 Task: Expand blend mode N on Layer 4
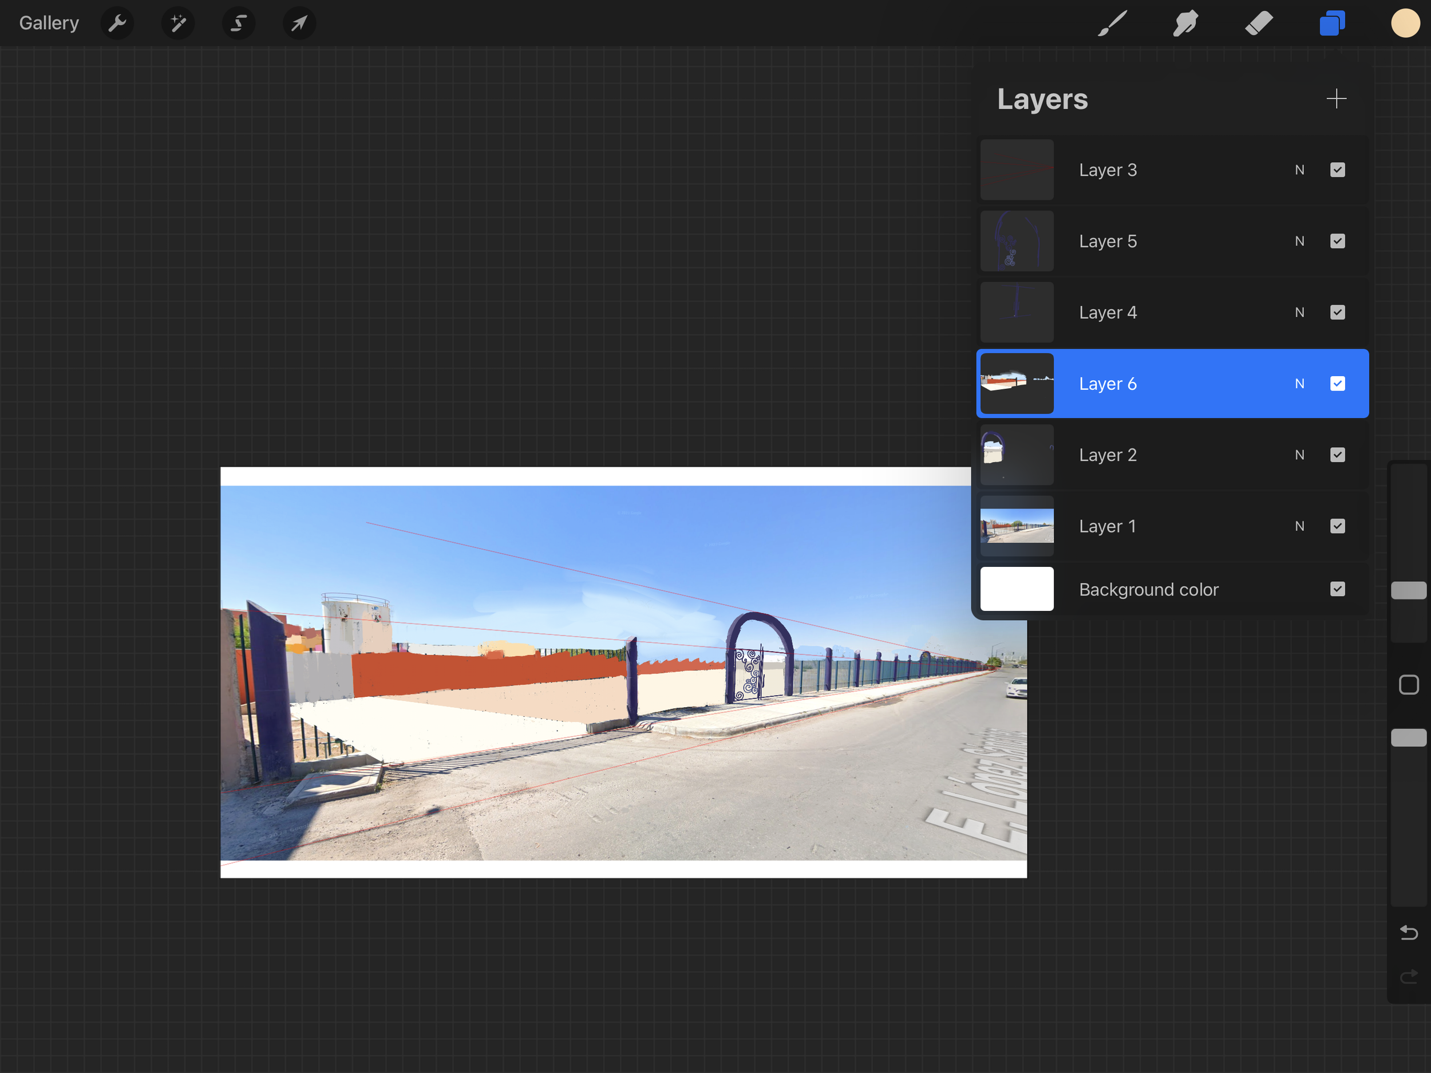tap(1299, 313)
